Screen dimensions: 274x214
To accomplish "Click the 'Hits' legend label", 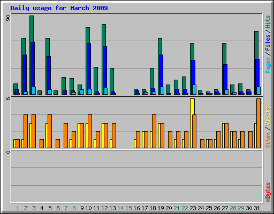I will [x=268, y=22].
